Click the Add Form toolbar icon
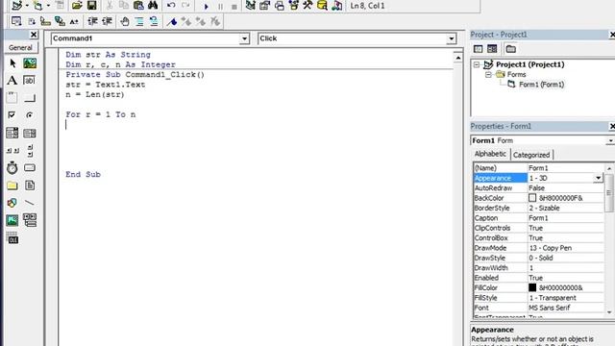Viewport: 615px width, 346px height. [38, 6]
